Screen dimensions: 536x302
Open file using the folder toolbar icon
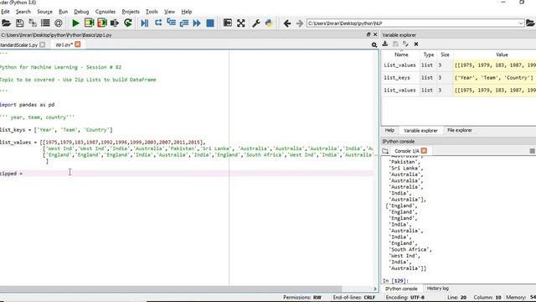(x=6, y=23)
